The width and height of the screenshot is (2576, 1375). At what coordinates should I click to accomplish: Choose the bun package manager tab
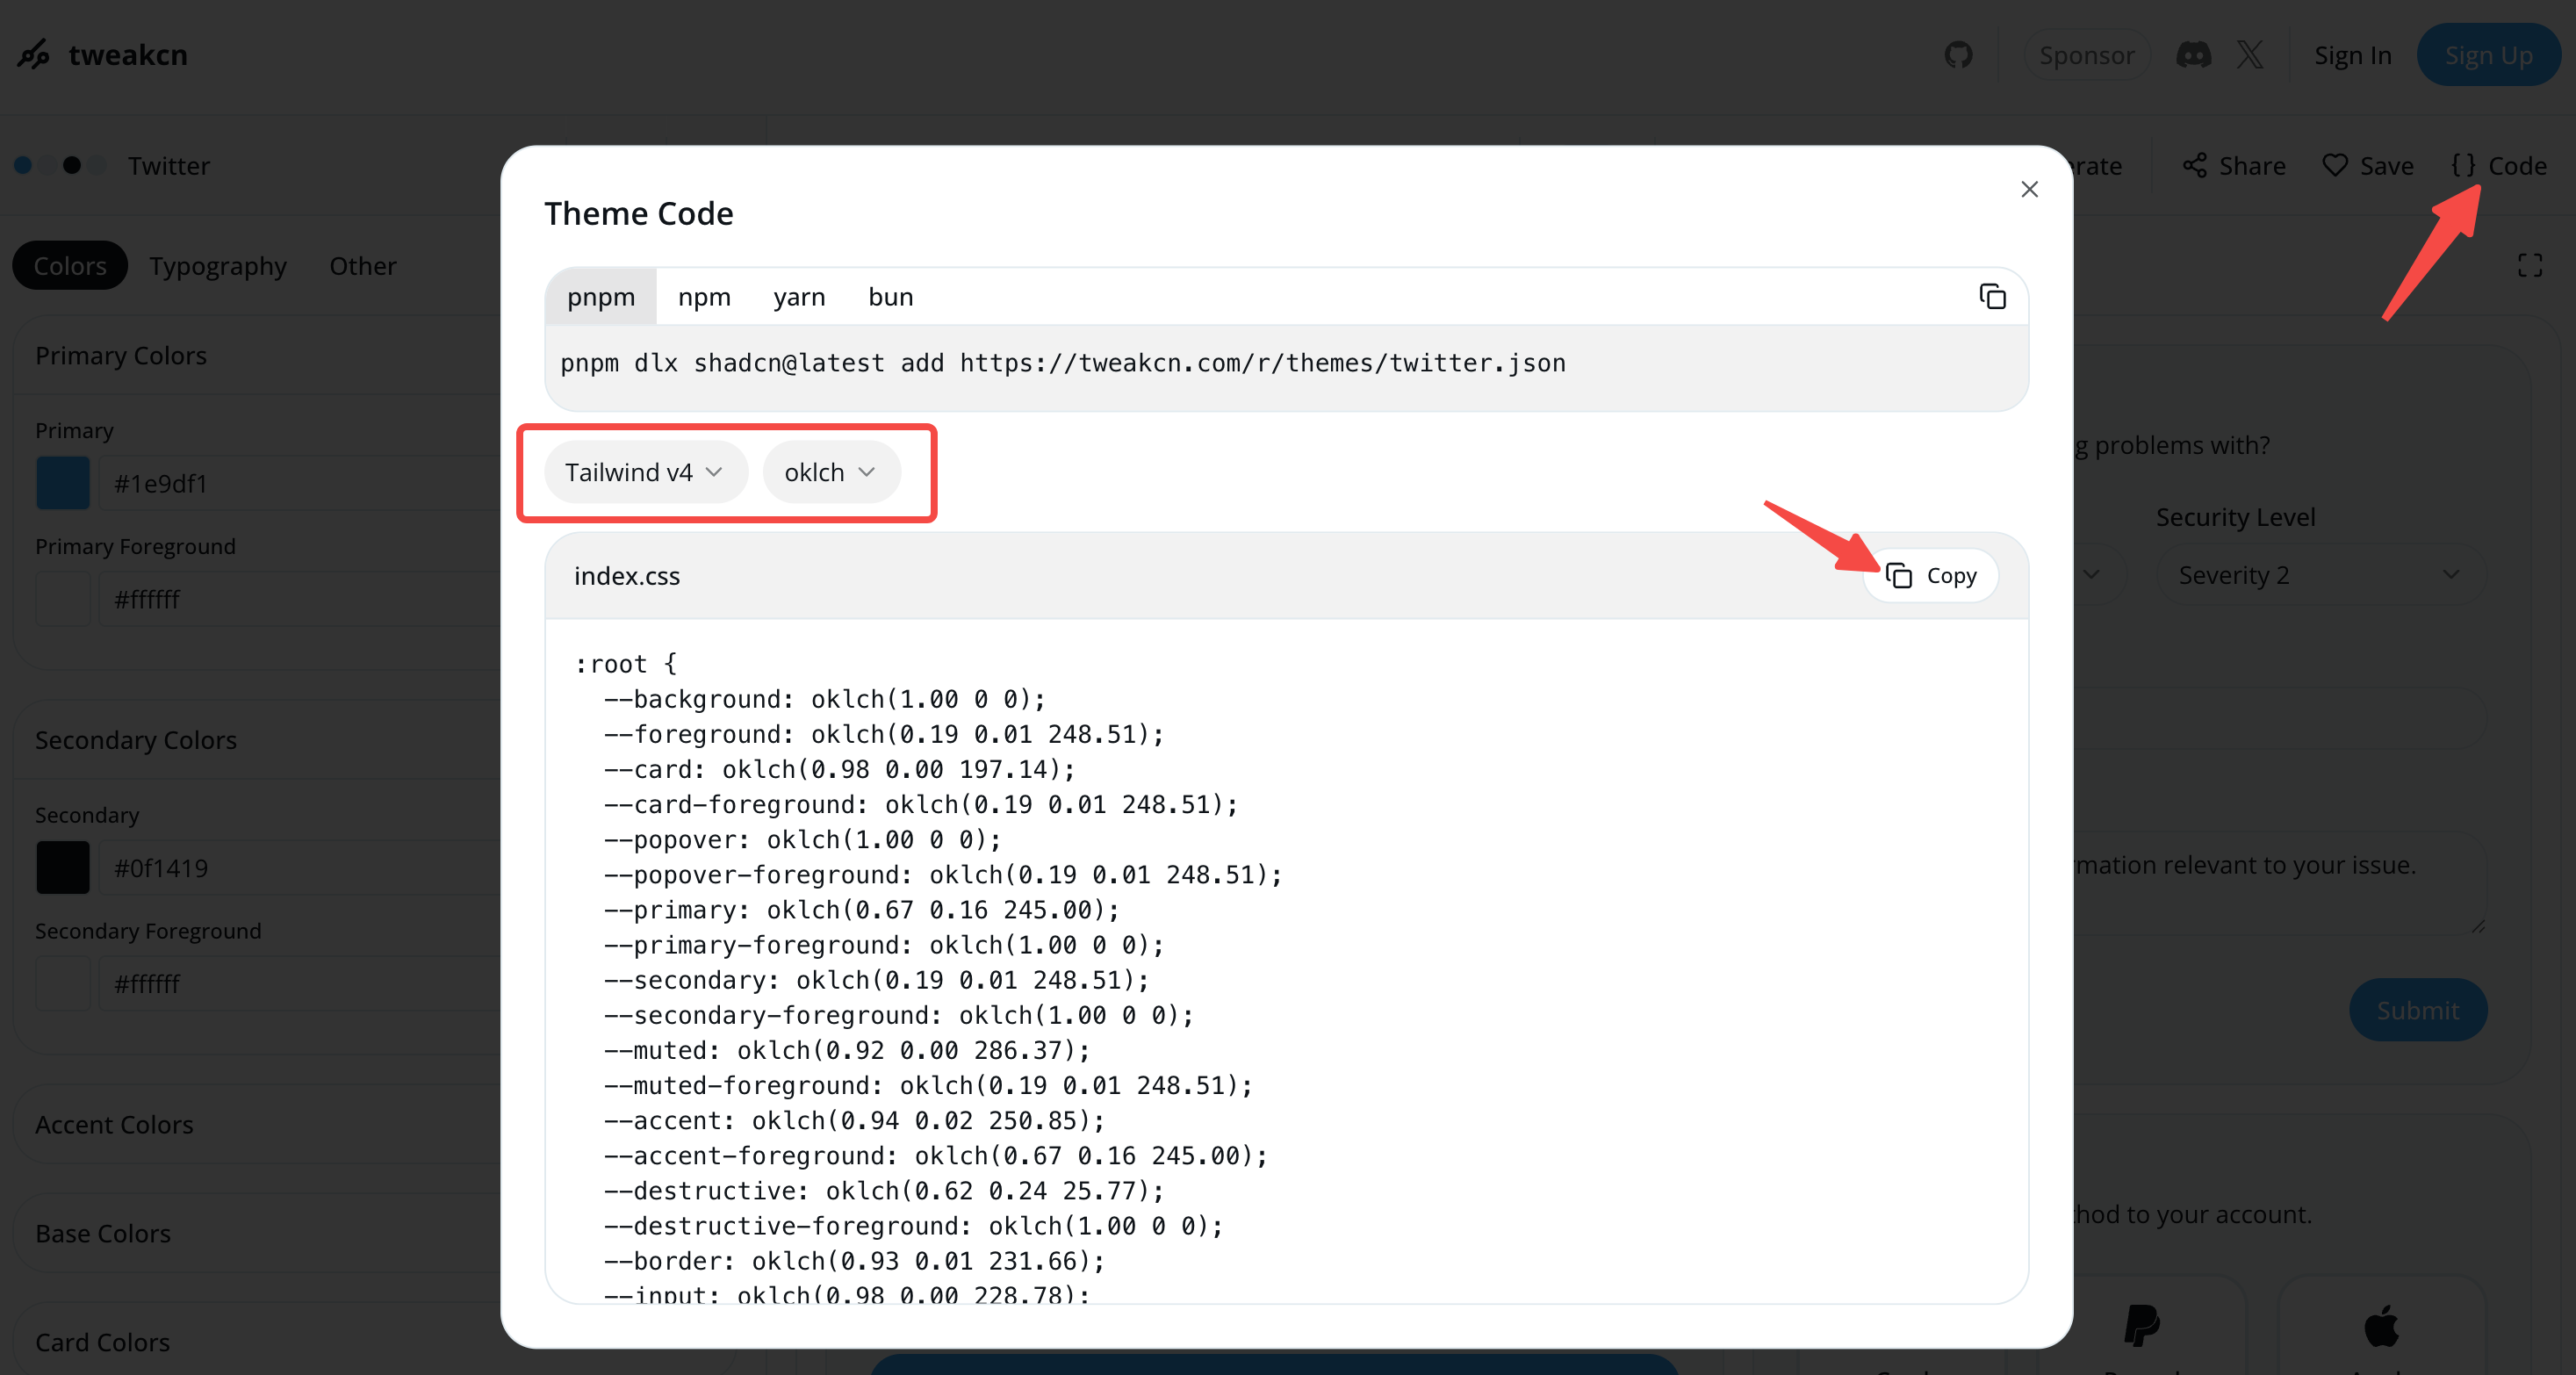pos(890,297)
